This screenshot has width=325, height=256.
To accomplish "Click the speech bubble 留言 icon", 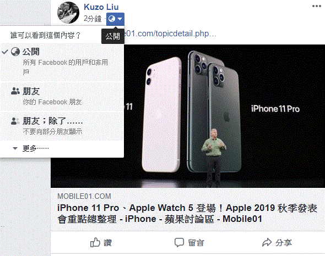I will (179, 242).
